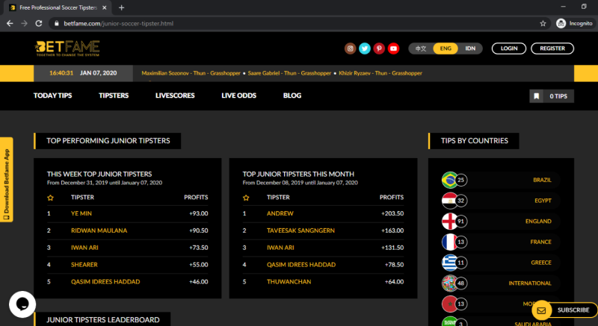Open the Betfame Twitter icon

pyautogui.click(x=365, y=48)
